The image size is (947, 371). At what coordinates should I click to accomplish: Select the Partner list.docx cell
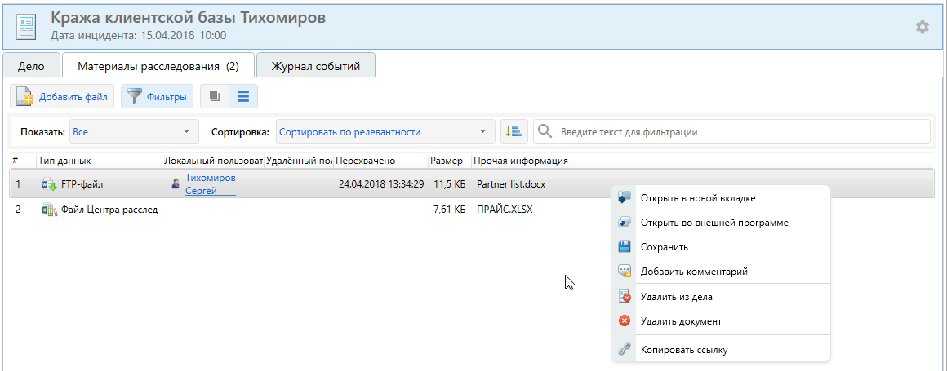coord(511,184)
